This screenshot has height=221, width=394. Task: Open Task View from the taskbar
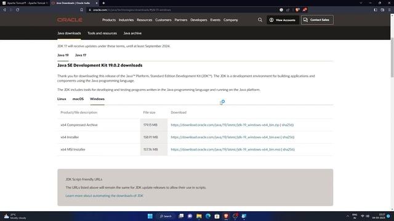click(x=181, y=216)
